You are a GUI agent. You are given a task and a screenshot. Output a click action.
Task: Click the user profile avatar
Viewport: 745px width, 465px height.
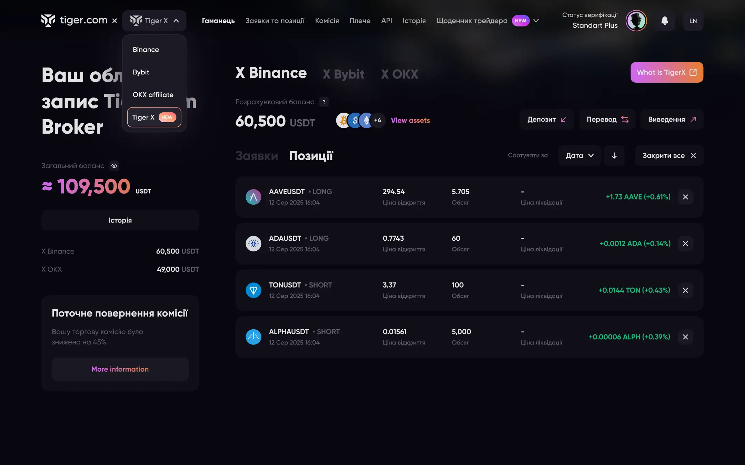click(x=636, y=21)
